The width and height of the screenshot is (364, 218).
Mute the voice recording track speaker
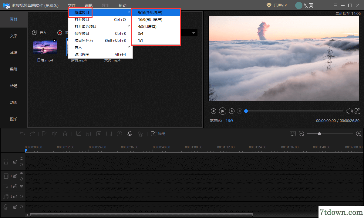click(x=22, y=207)
